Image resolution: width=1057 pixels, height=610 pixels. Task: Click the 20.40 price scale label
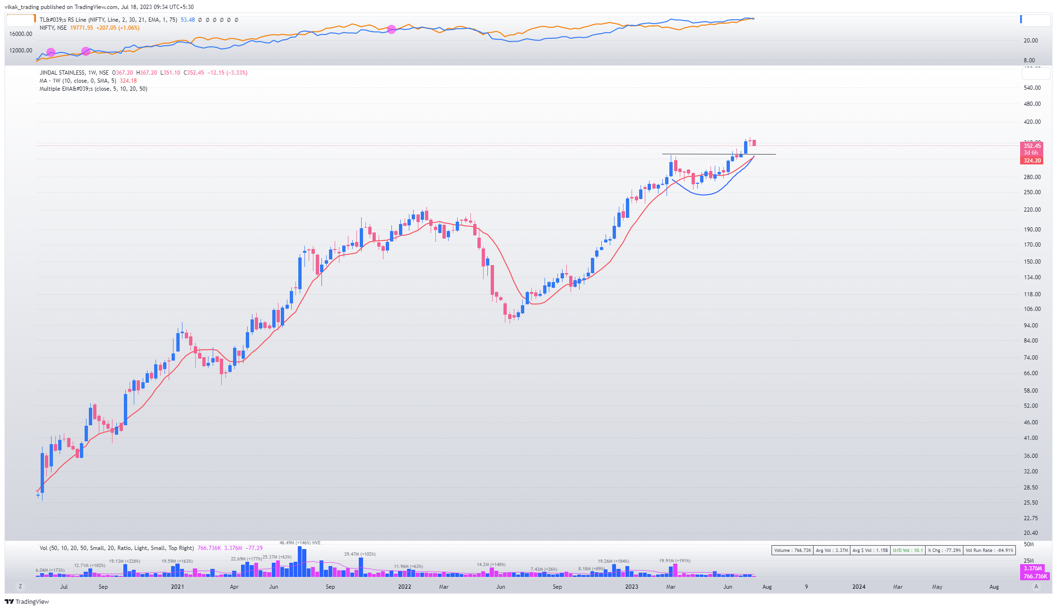[1031, 533]
